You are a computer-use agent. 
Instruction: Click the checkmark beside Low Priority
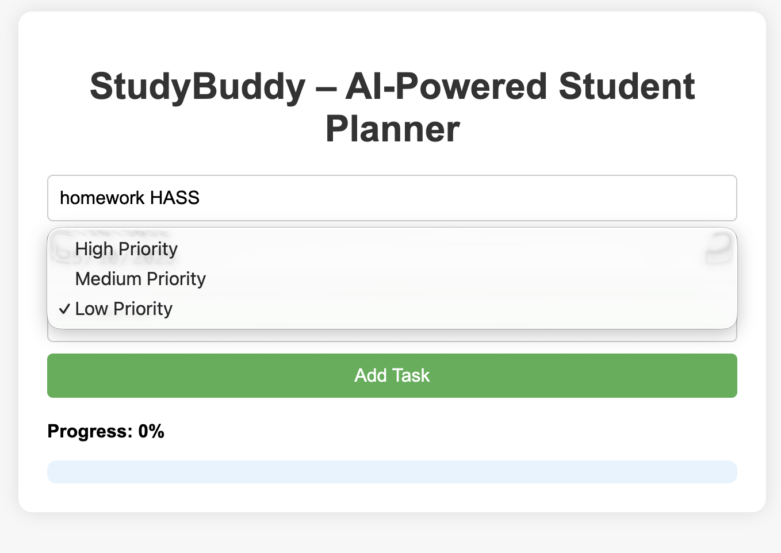pyautogui.click(x=64, y=309)
